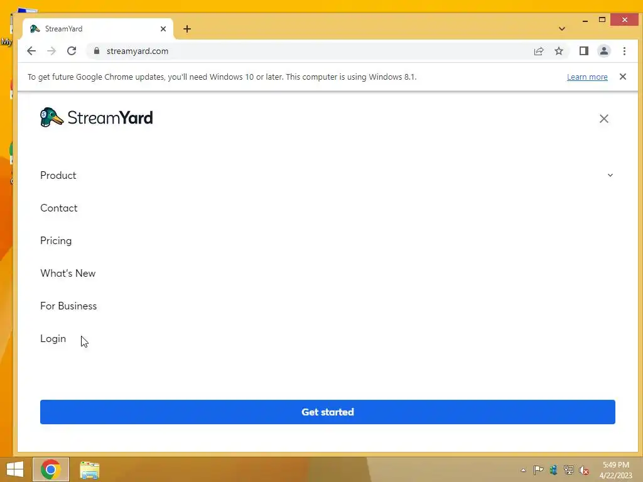Open the Contact page

(58, 208)
